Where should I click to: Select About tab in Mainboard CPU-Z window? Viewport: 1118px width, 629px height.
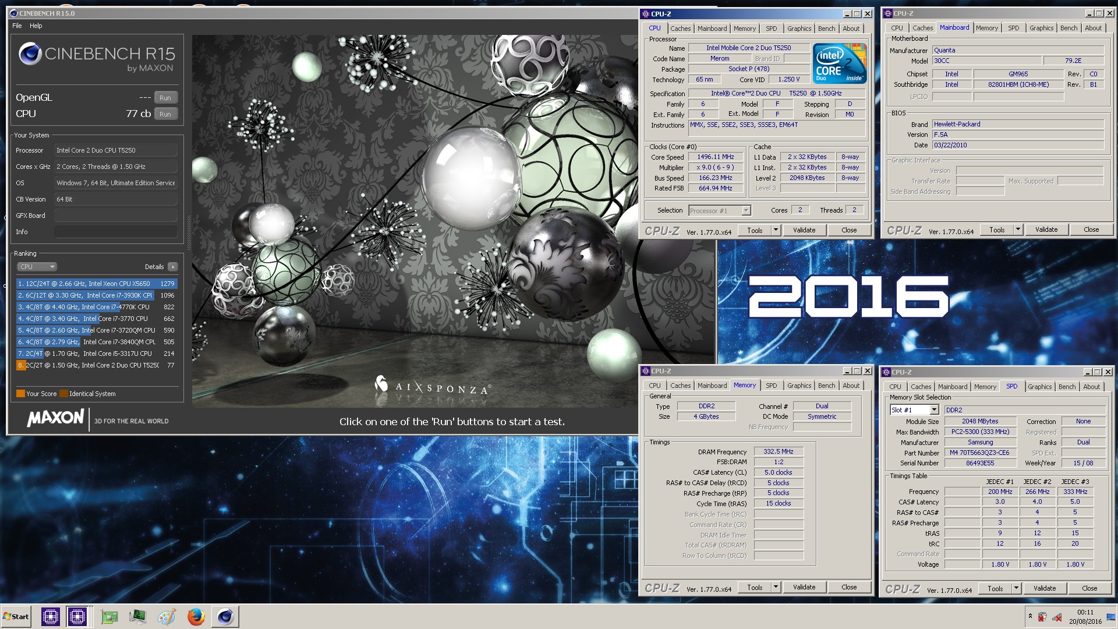(x=1093, y=28)
